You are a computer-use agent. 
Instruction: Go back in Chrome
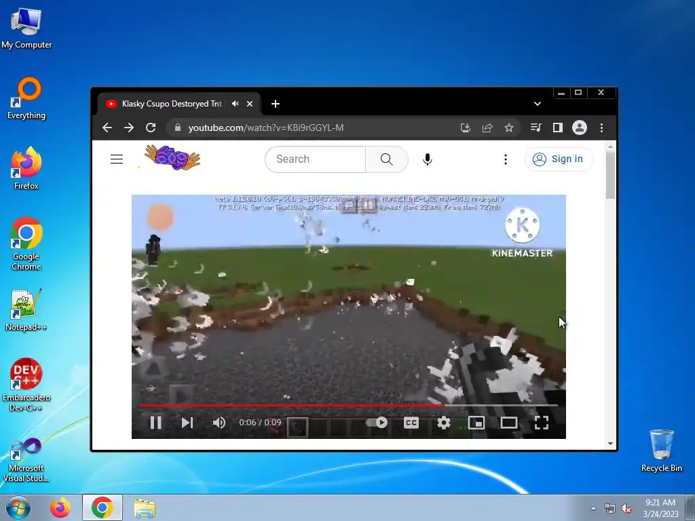(107, 128)
